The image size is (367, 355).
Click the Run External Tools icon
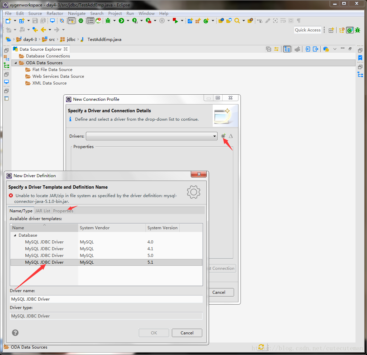pos(148,21)
